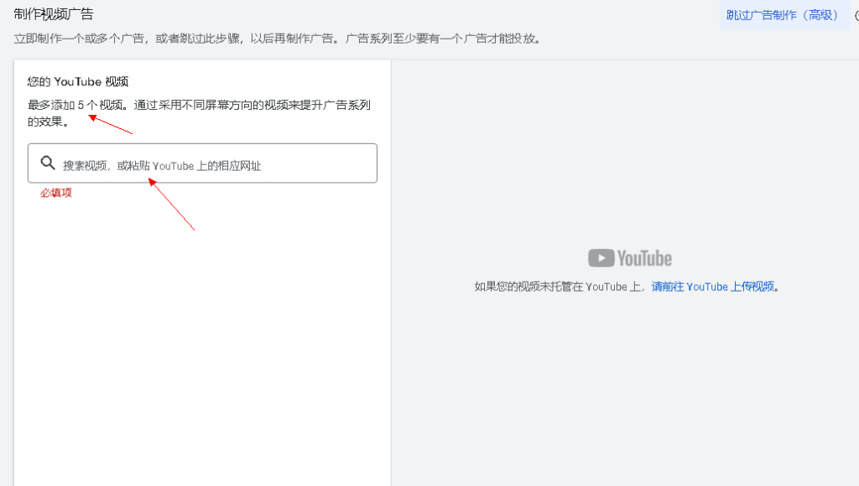
Task: Click the red 必填项 required notice
Action: click(56, 193)
